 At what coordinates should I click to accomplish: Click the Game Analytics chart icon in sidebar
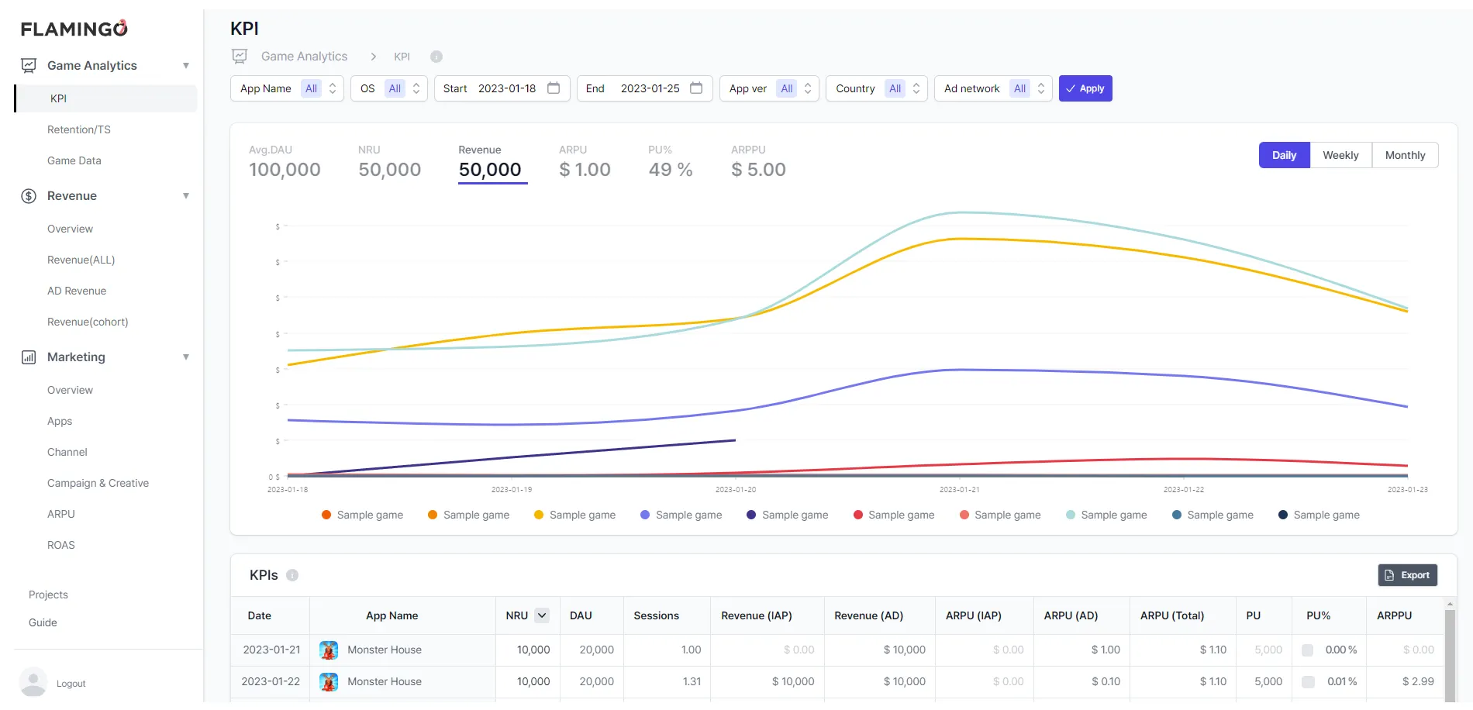click(x=29, y=66)
